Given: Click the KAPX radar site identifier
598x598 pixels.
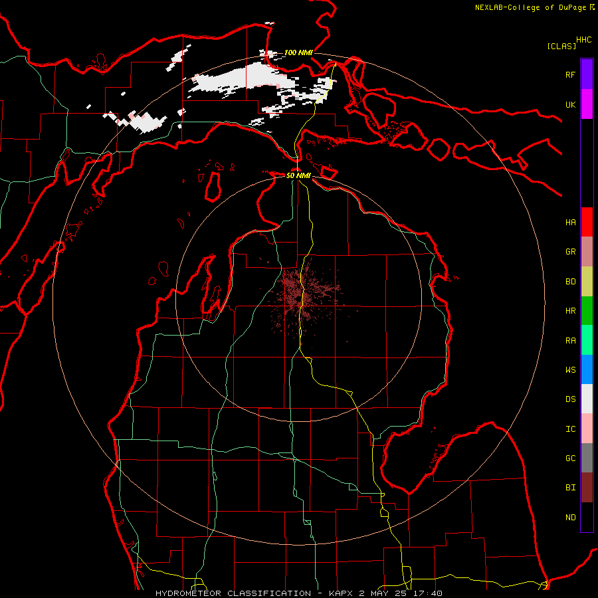Looking at the screenshot, I should (342, 593).
